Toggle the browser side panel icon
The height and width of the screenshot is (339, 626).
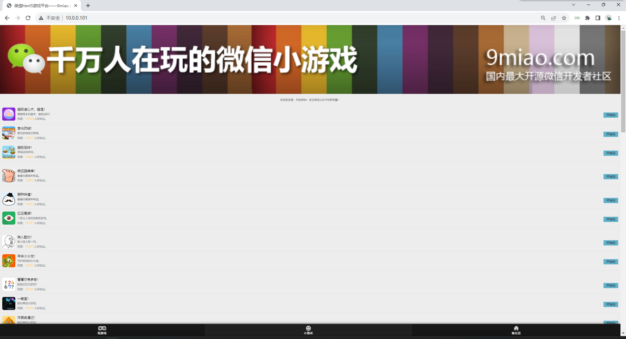(598, 18)
